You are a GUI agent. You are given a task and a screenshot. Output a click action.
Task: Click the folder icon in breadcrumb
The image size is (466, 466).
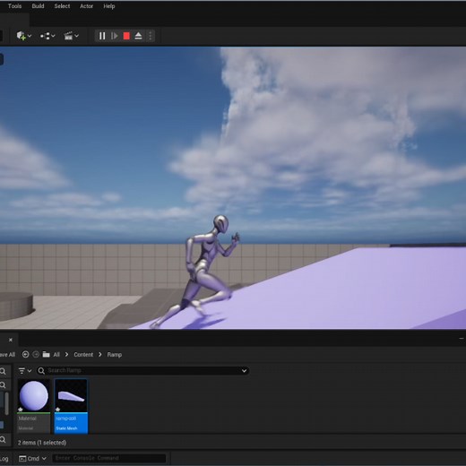click(46, 354)
